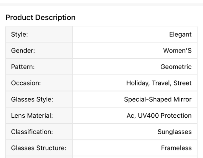The height and width of the screenshot is (158, 203).
Task: Select the Glasses Structure label cell
Action: click(x=39, y=148)
